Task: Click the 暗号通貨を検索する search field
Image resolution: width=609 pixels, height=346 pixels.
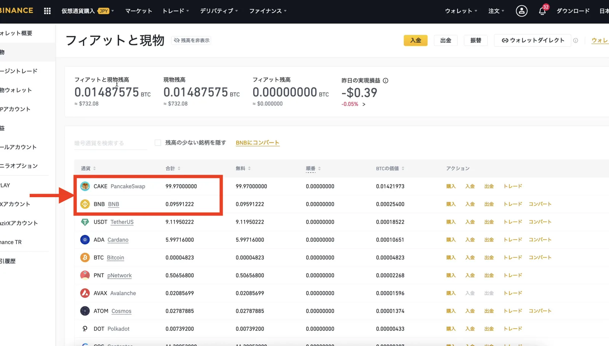Action: pos(110,143)
